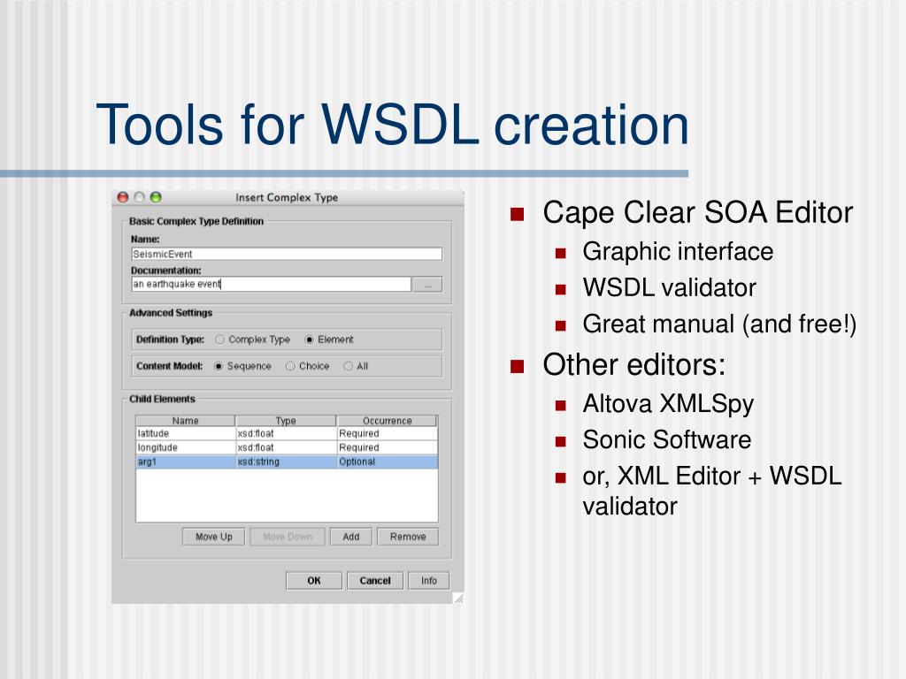906x679 pixels.
Task: Sort by the Type column header
Action: [286, 421]
